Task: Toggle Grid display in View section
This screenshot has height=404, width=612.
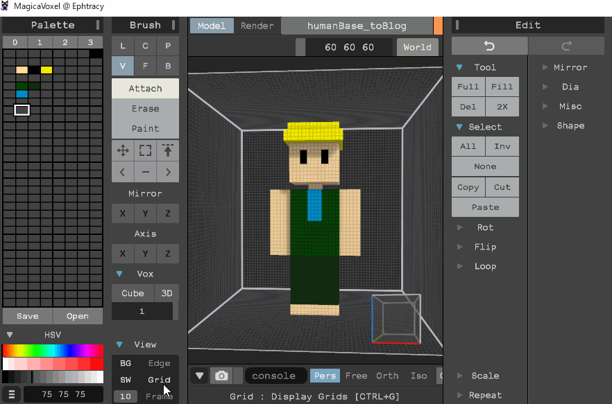Action: pos(159,380)
